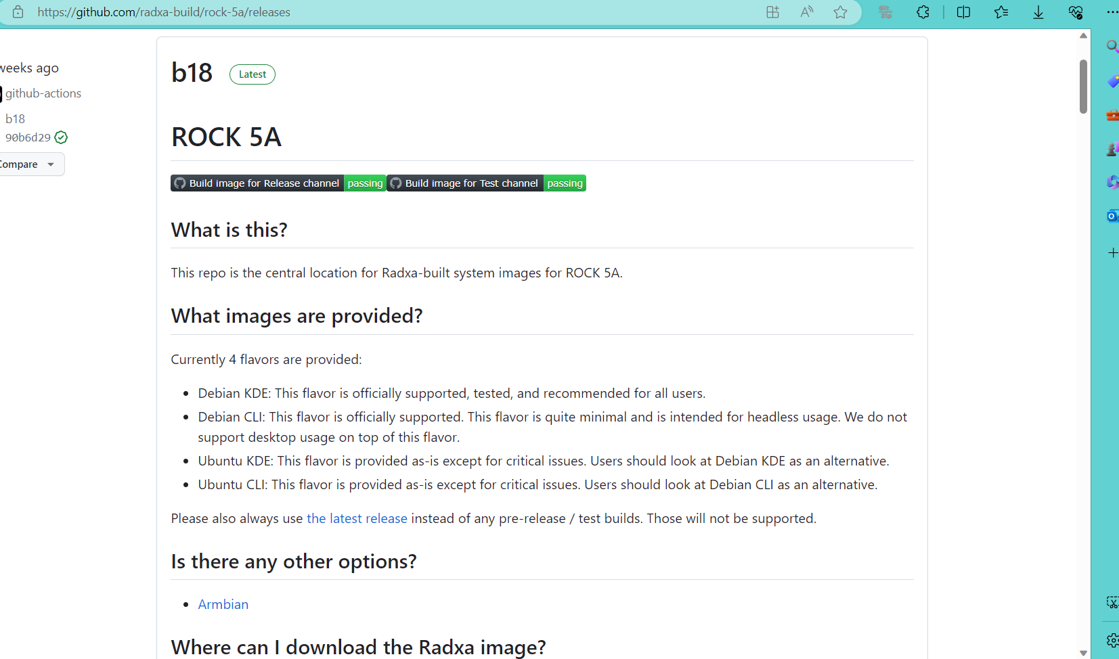Open the Downloads icon in toolbar
The image size is (1119, 659).
(x=1038, y=12)
